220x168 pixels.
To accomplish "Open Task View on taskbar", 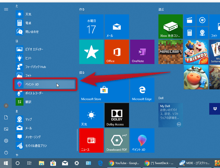I will [29, 163].
